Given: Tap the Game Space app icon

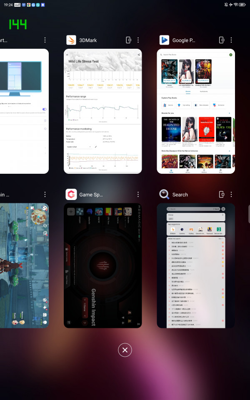Looking at the screenshot, I should (x=71, y=195).
